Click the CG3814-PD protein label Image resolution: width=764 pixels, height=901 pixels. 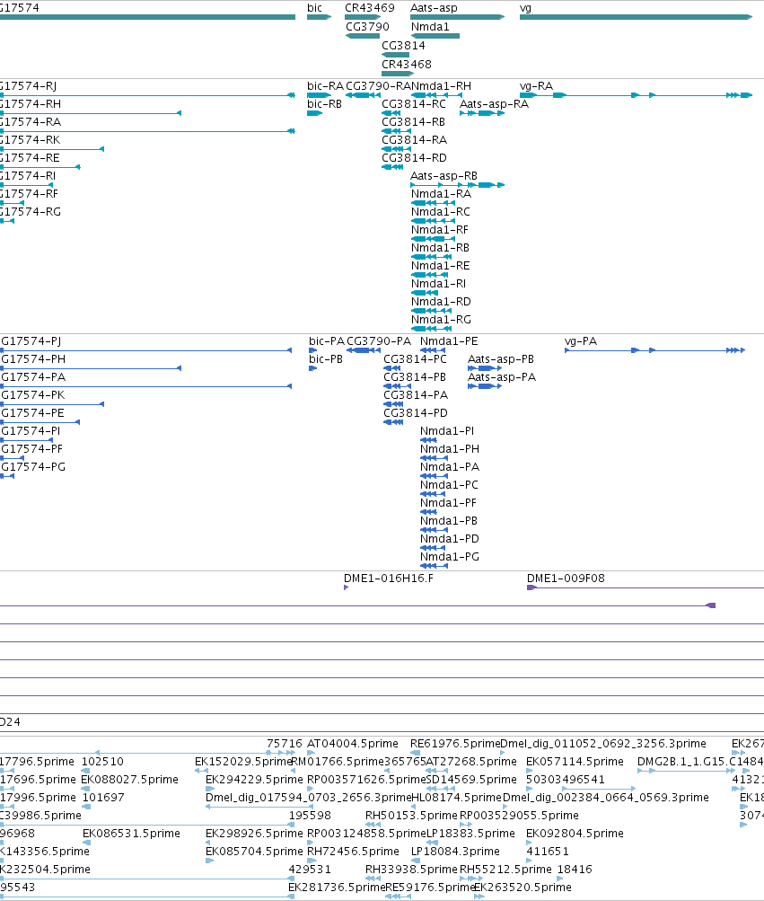tap(416, 413)
